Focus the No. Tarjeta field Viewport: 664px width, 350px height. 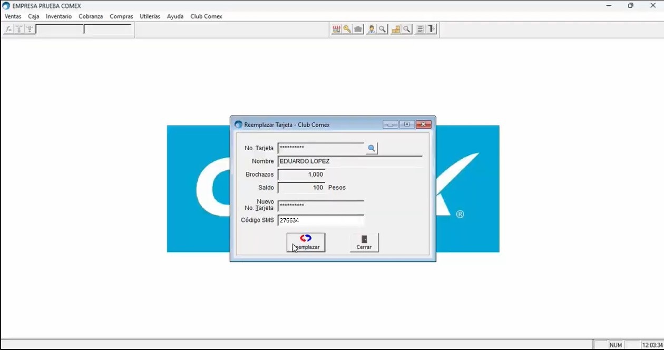321,148
